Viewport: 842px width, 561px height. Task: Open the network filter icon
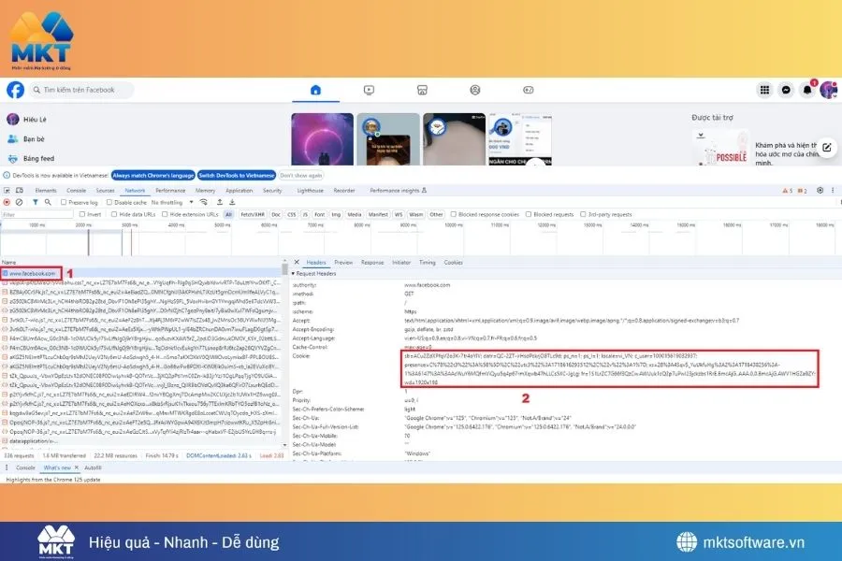[x=36, y=202]
